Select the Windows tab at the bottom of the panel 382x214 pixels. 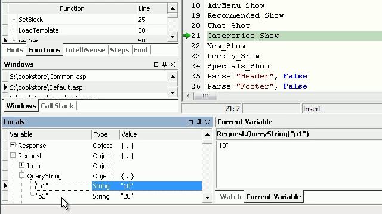(x=21, y=106)
